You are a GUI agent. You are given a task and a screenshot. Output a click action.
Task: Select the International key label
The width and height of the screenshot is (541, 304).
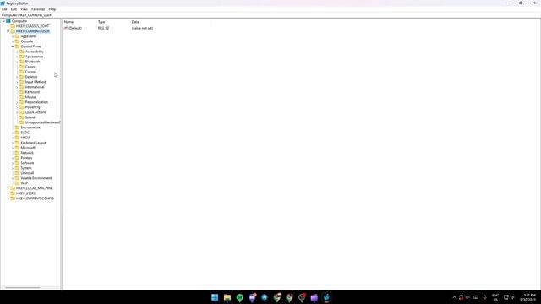coord(35,87)
